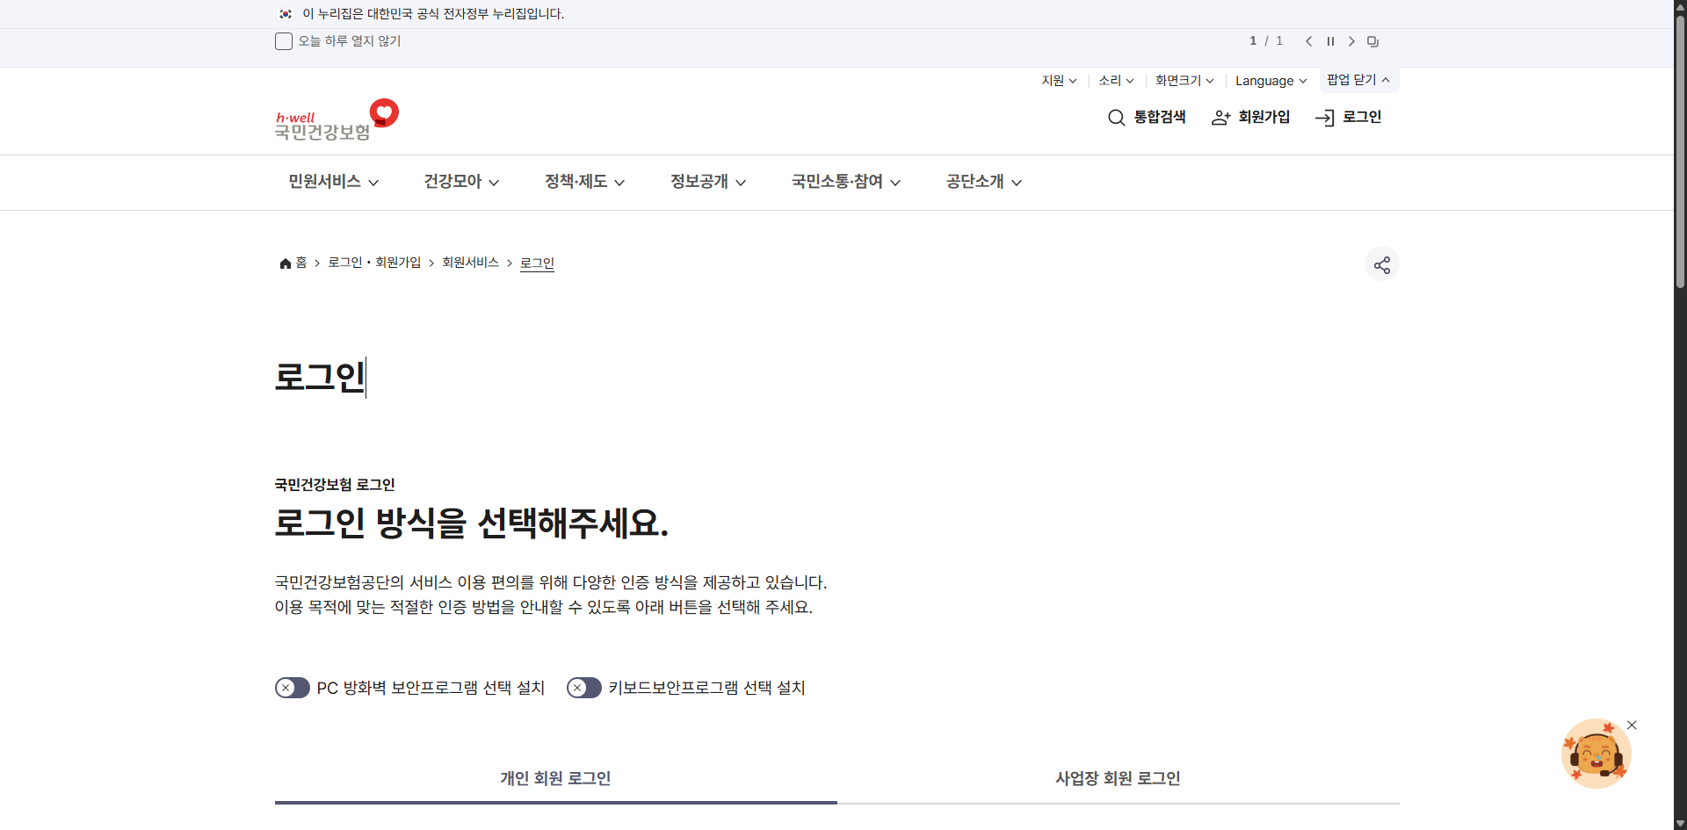
Task: Click the share icon beside the breadcrumb
Action: coord(1382,263)
